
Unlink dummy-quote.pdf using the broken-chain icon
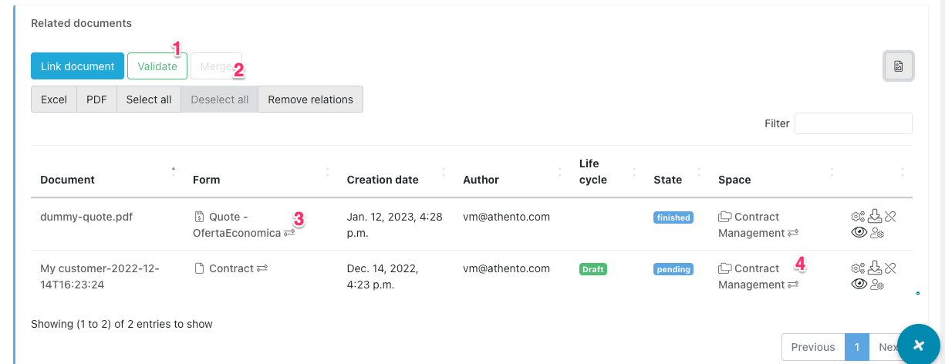(x=889, y=217)
